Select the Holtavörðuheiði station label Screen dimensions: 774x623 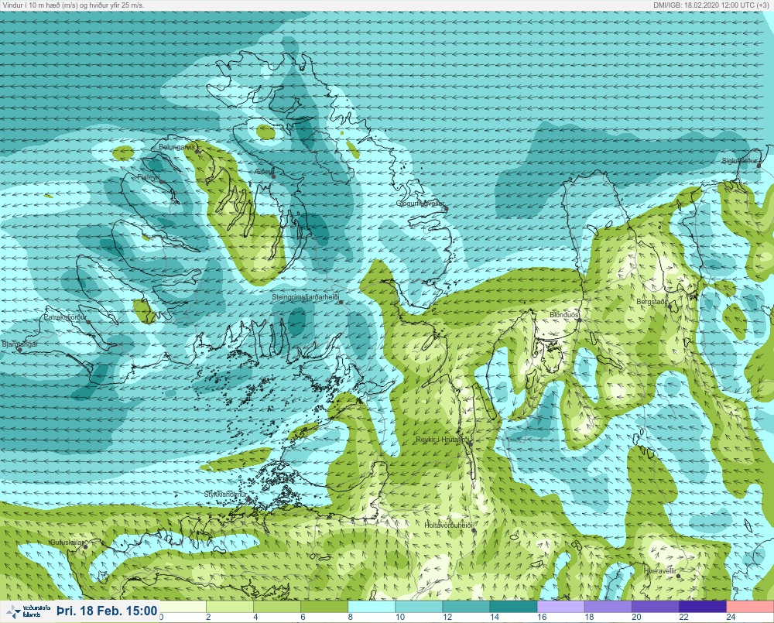point(449,525)
